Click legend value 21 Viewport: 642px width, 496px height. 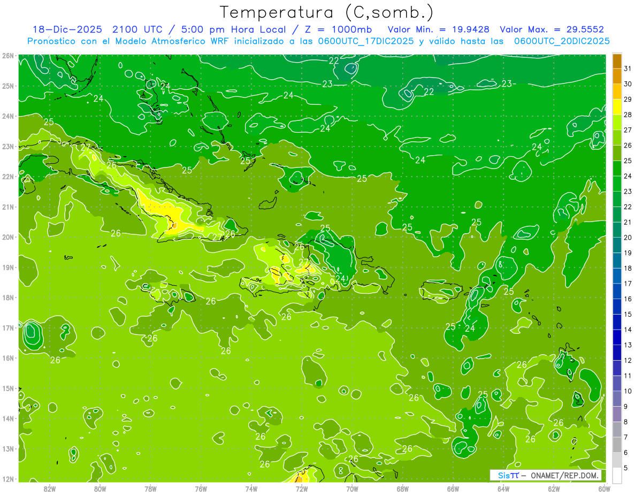coord(628,222)
